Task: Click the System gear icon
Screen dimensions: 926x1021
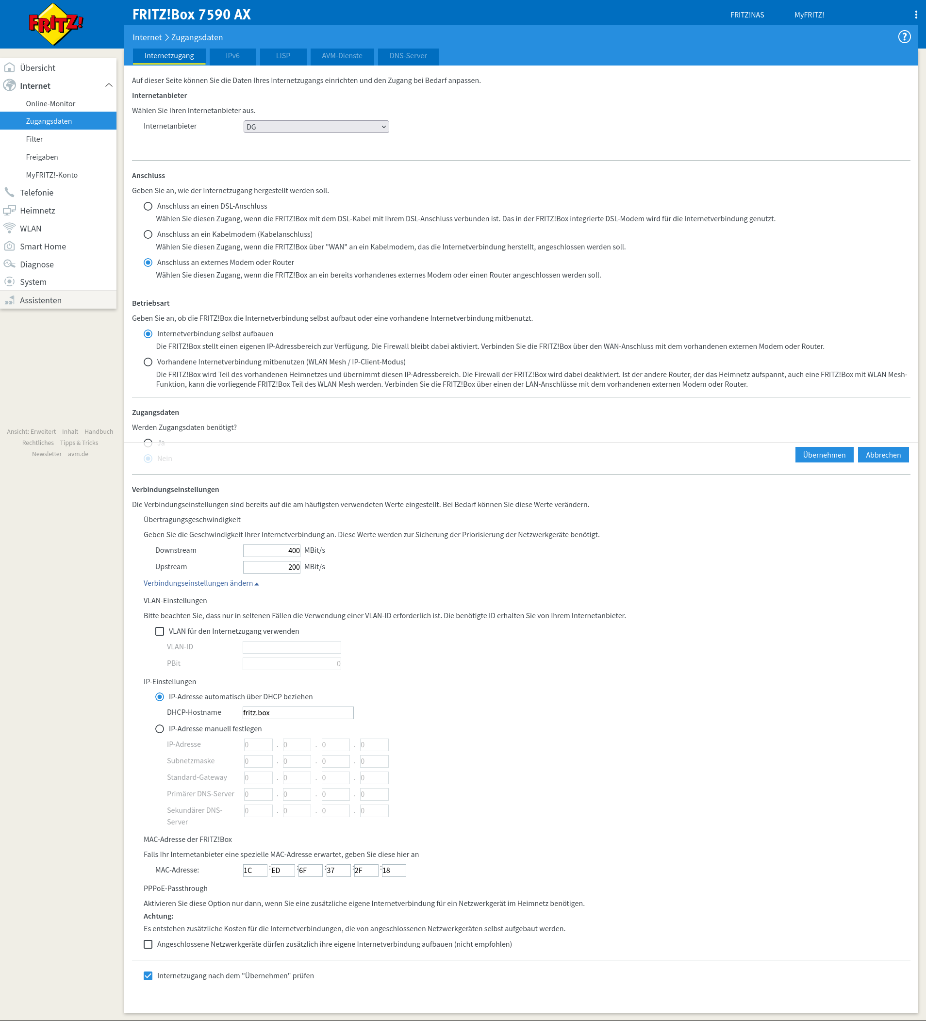Action: click(x=10, y=281)
